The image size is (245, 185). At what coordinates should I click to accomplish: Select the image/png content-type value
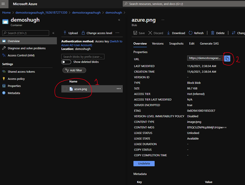194,122
